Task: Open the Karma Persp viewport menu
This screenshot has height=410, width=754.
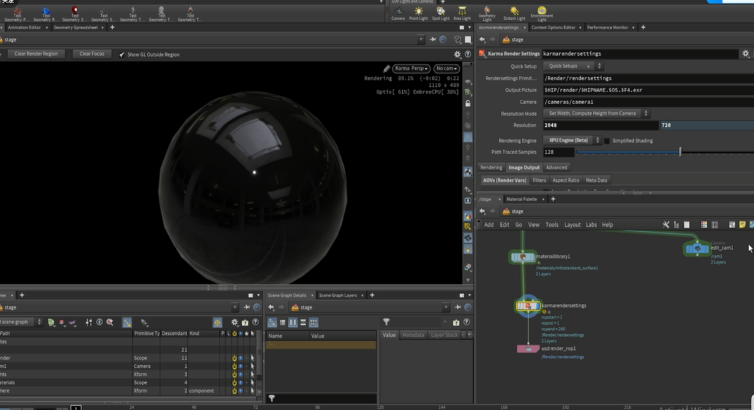Action: click(411, 68)
